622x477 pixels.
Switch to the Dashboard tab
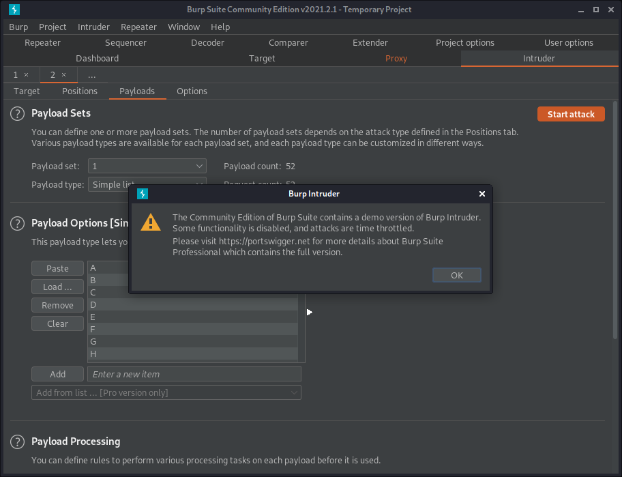97,58
